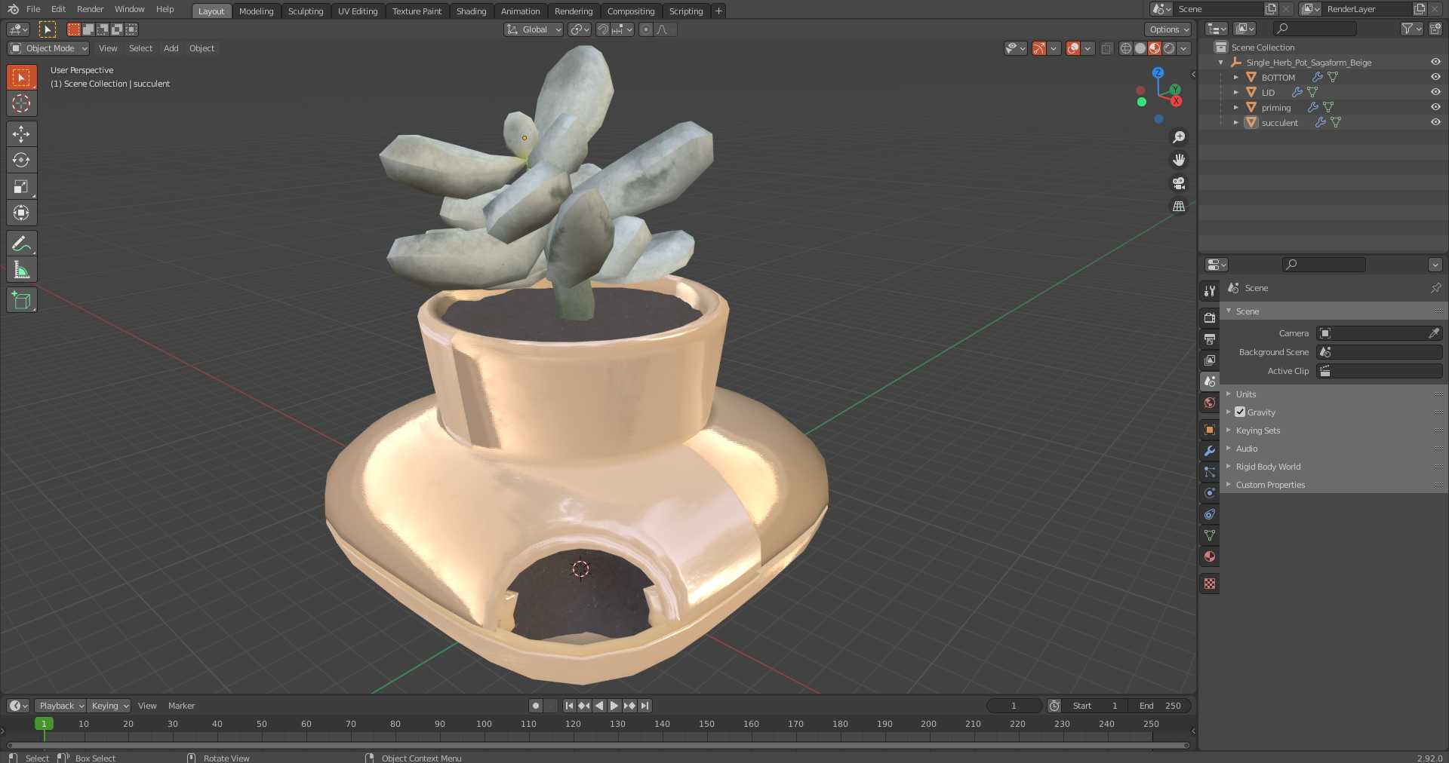The width and height of the screenshot is (1449, 763).
Task: Open the View Layer properties tab
Action: coord(1210,360)
